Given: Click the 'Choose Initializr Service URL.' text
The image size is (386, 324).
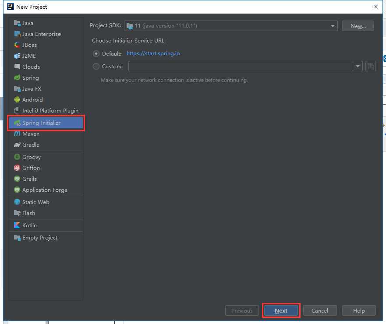Looking at the screenshot, I should [129, 41].
